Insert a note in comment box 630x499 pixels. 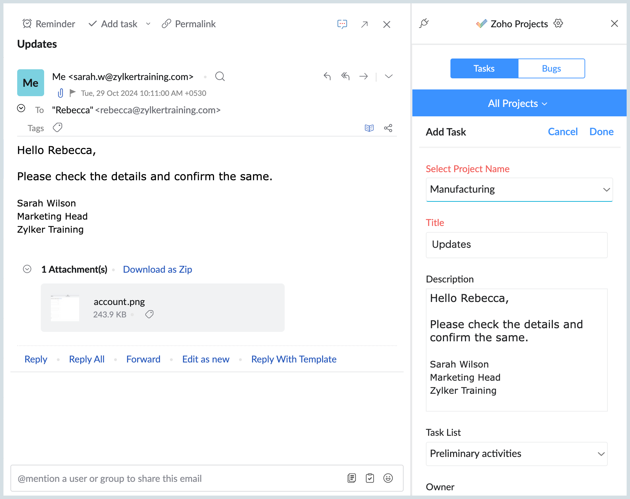(x=352, y=478)
